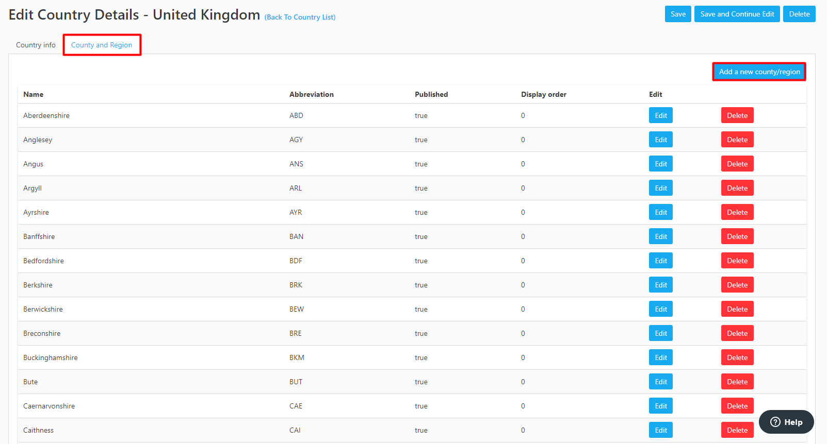The width and height of the screenshot is (827, 444).
Task: Delete the Anglesey county entry
Action: pos(737,140)
